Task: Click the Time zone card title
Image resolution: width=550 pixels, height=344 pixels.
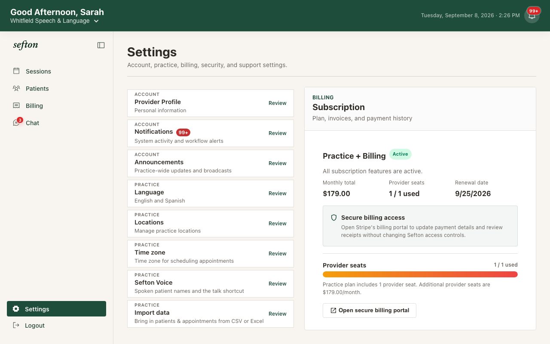Action: click(150, 252)
